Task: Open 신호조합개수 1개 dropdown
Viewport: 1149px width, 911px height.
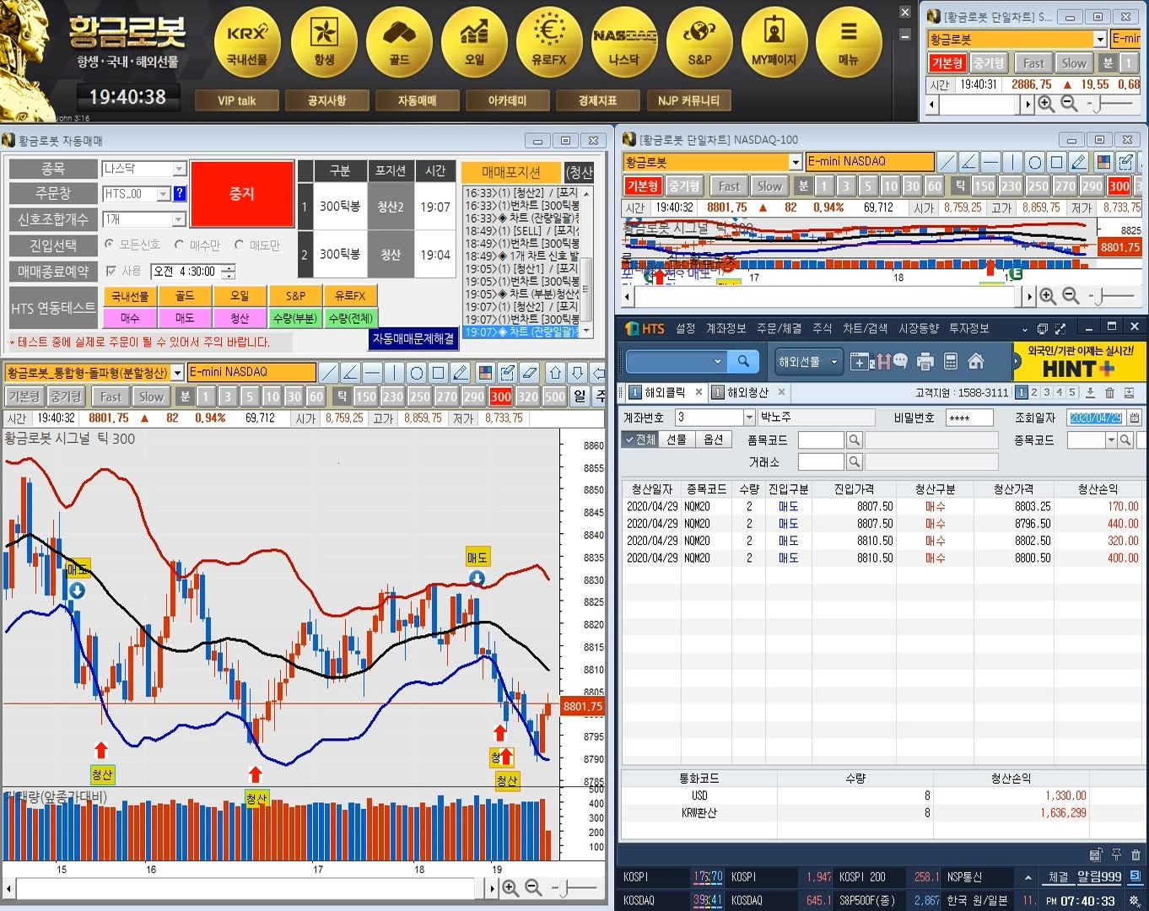Action: [179, 219]
